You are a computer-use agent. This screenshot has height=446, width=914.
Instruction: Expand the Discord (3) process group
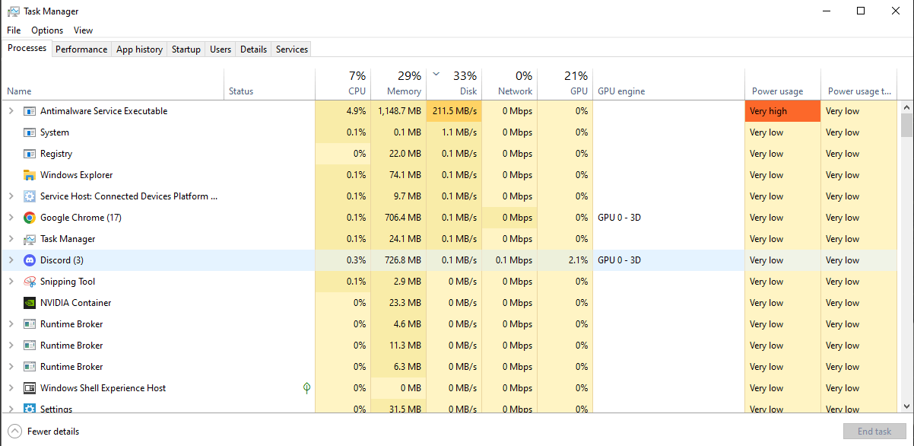pyautogui.click(x=12, y=260)
